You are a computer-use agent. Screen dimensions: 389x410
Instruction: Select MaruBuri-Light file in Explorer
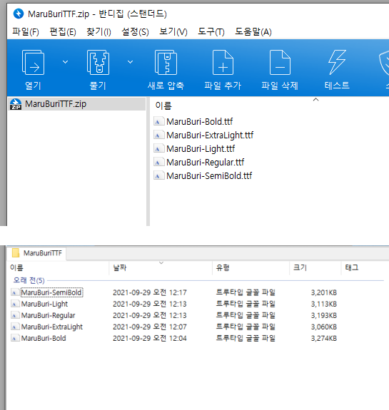44,304
